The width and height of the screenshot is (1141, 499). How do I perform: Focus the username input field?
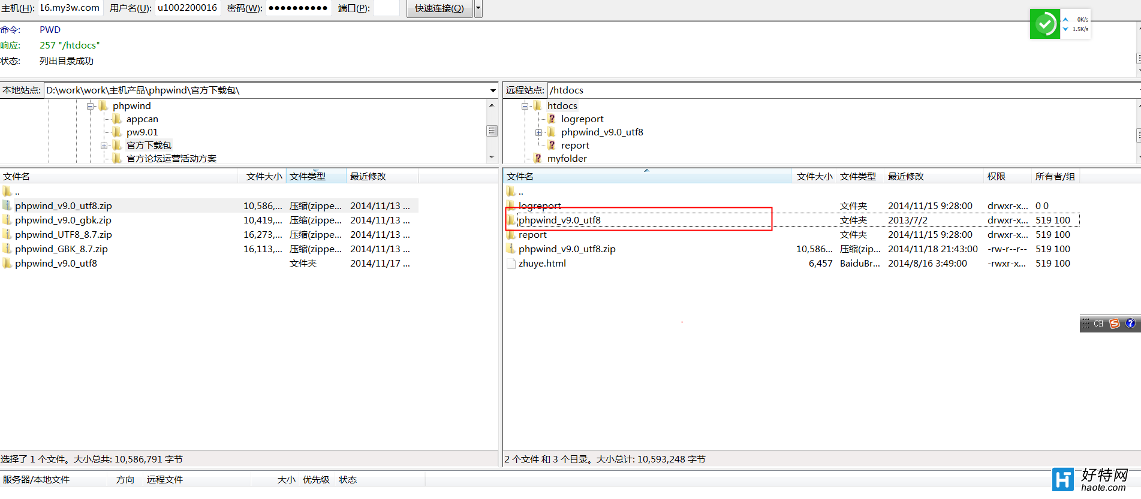pyautogui.click(x=188, y=8)
